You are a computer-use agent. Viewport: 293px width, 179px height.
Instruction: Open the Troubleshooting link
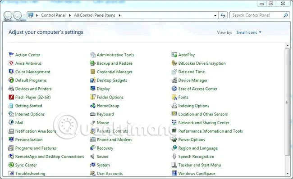[30, 174]
